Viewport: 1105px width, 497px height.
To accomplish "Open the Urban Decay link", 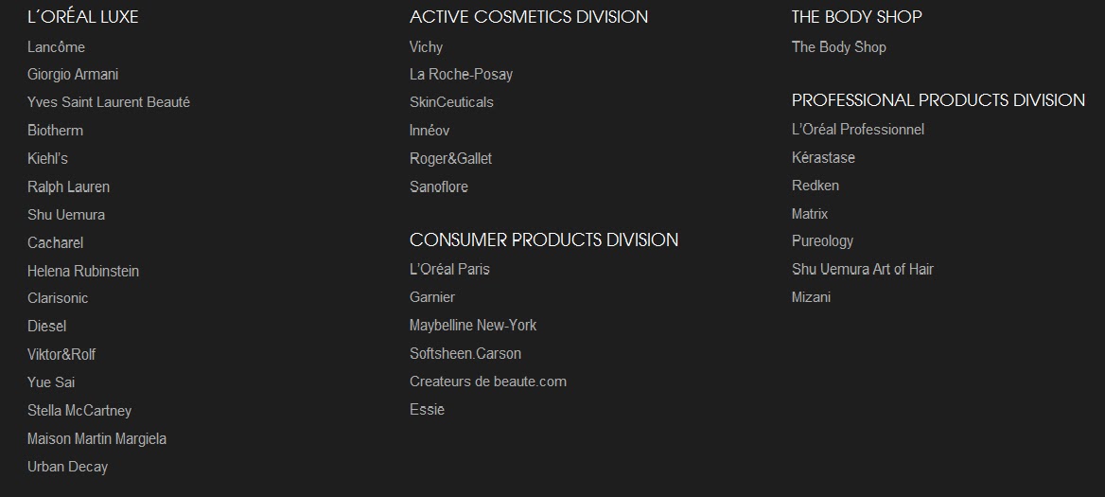I will [68, 467].
